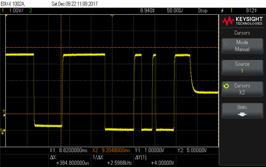Click the rising edge trigger icon

[x=223, y=11]
